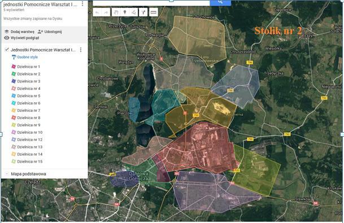The width and height of the screenshot is (344, 223).
Task: Click the 5 wyświetleń view count text
Action: click(14, 10)
